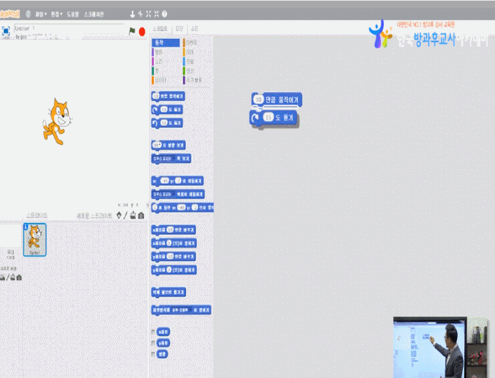Open the 도움말 (Tips) menu
The width and height of the screenshot is (495, 378).
click(x=73, y=14)
